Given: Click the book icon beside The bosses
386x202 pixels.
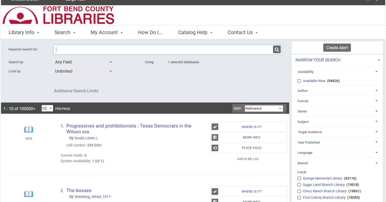Looking at the screenshot, I should click(x=29, y=194).
